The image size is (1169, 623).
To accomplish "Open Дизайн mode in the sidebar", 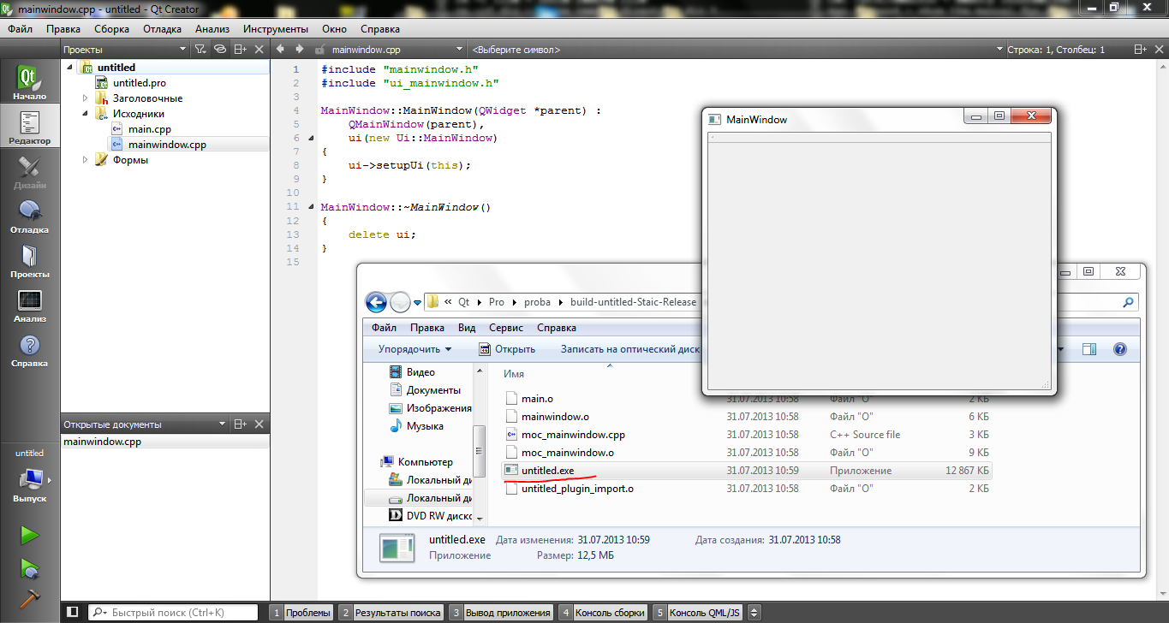I will pos(30,171).
